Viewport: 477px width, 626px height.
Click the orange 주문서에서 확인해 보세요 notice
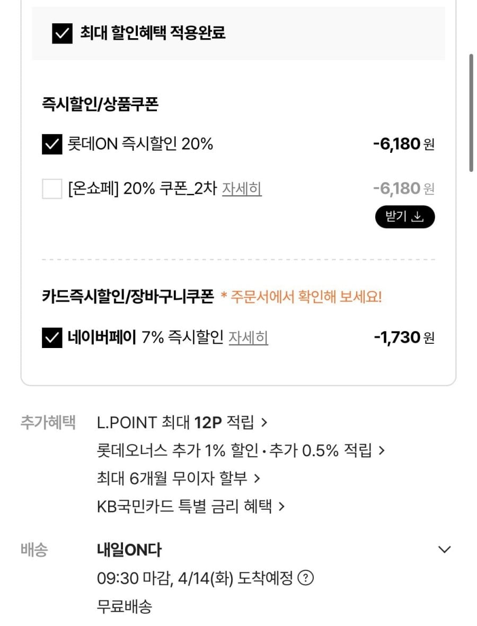[301, 297]
